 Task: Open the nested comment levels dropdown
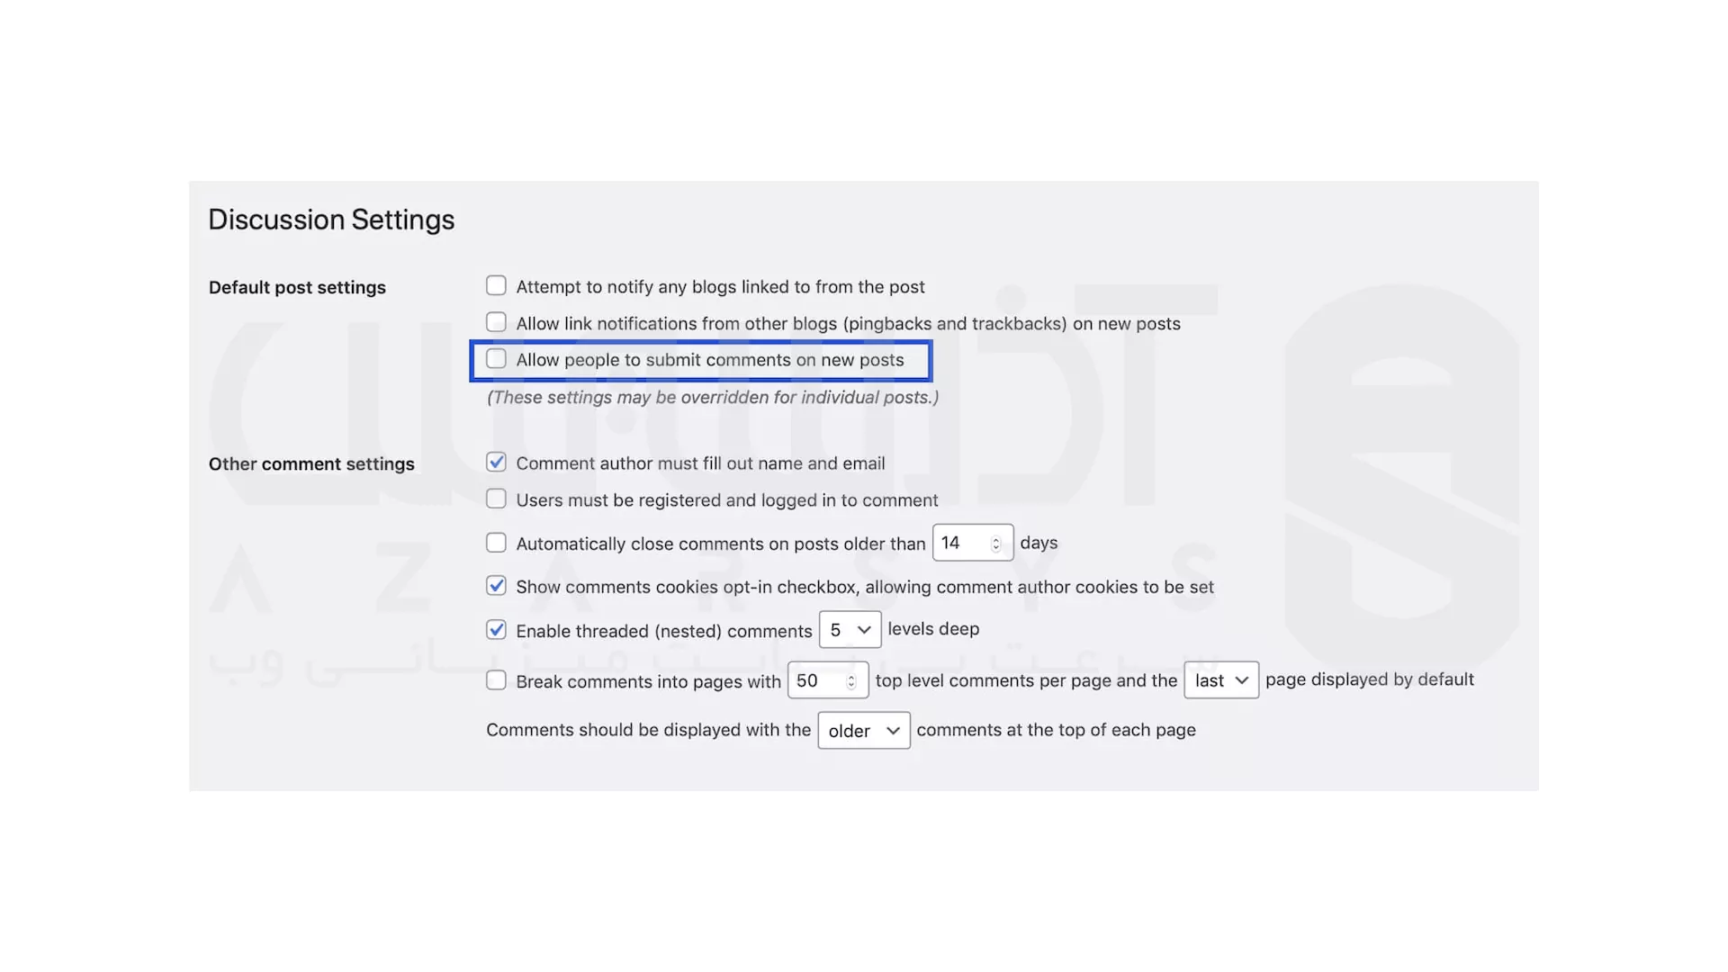850,630
